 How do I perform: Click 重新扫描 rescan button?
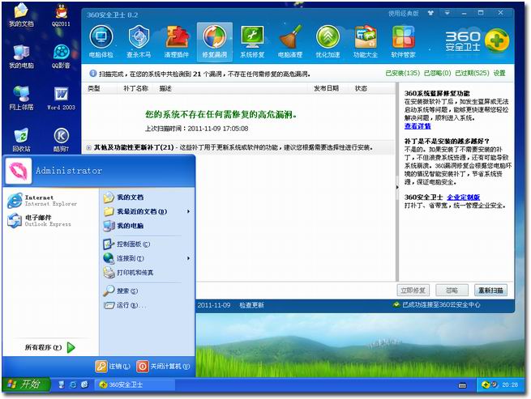click(490, 290)
